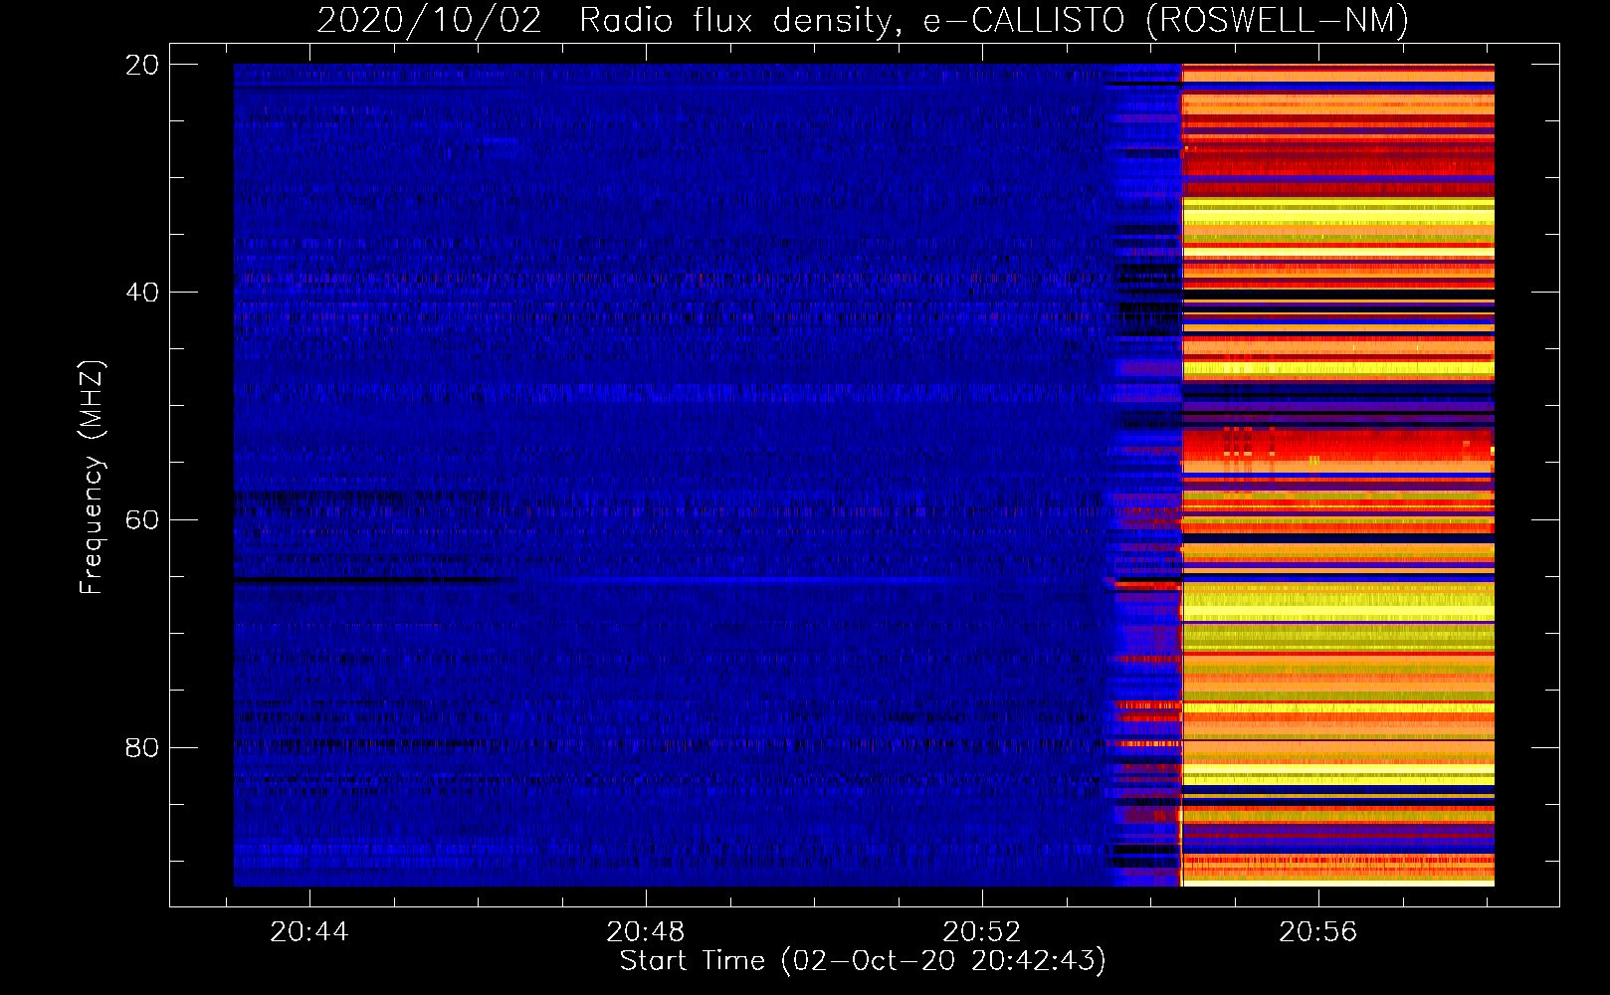Image resolution: width=1610 pixels, height=995 pixels.
Task: Click the plot title "Radio flux density, e-CALLISTO (ROSWELL-NM)"
Action: (993, 21)
